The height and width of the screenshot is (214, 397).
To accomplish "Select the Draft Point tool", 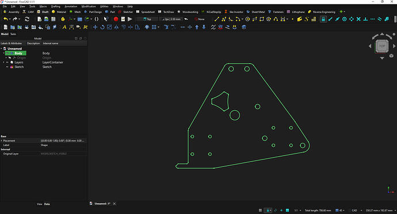I will 292,19.
